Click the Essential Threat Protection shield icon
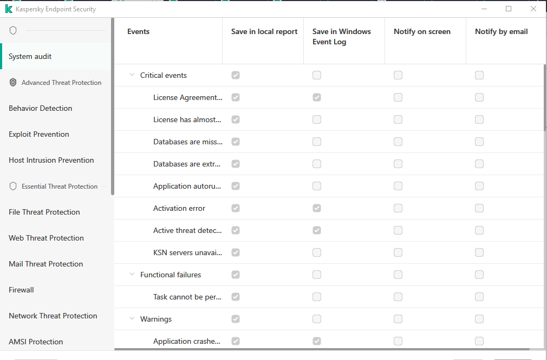This screenshot has height=360, width=547. pos(14,186)
